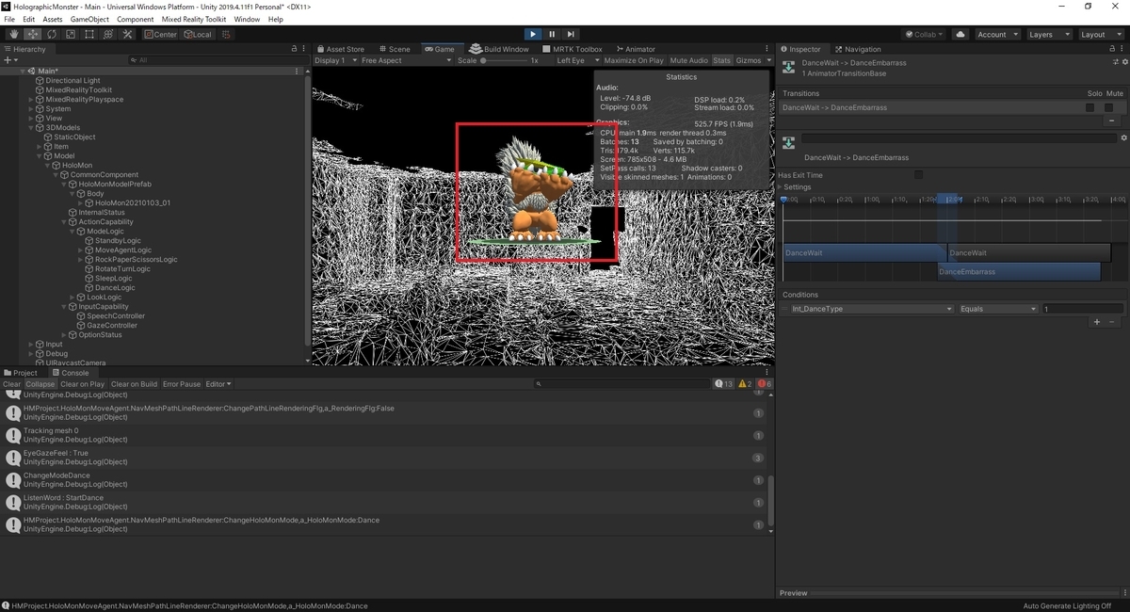1130x612 pixels.
Task: Toggle Clear on Play in Console
Action: (83, 384)
